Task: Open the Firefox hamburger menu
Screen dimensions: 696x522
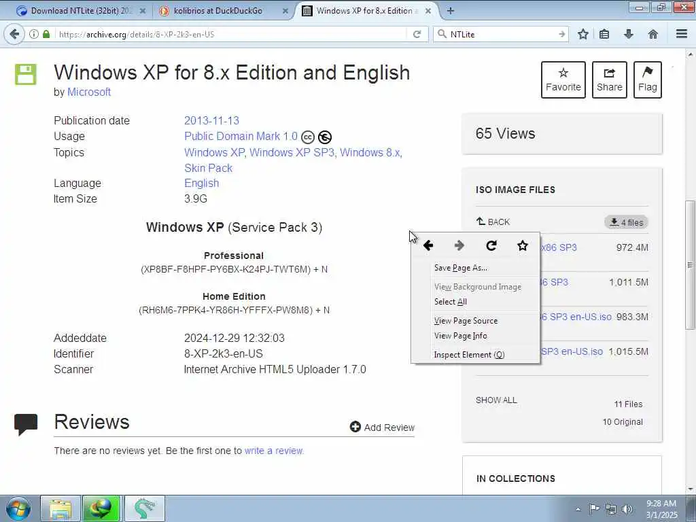Action: tap(682, 34)
